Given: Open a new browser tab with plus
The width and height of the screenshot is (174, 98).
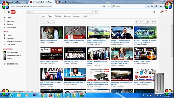Looking at the screenshot, I should click(84, 2).
